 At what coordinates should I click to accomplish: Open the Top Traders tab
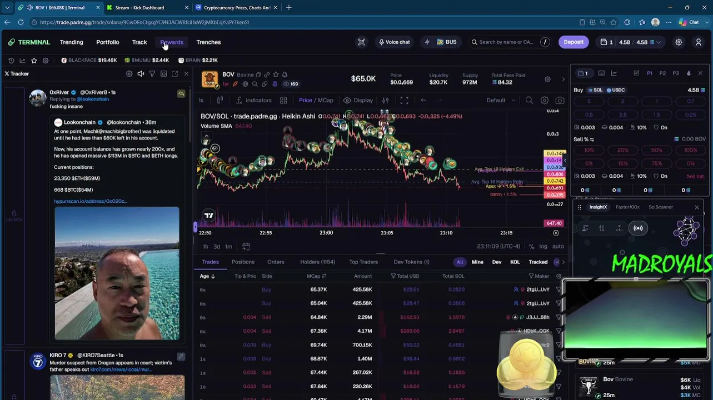(363, 262)
